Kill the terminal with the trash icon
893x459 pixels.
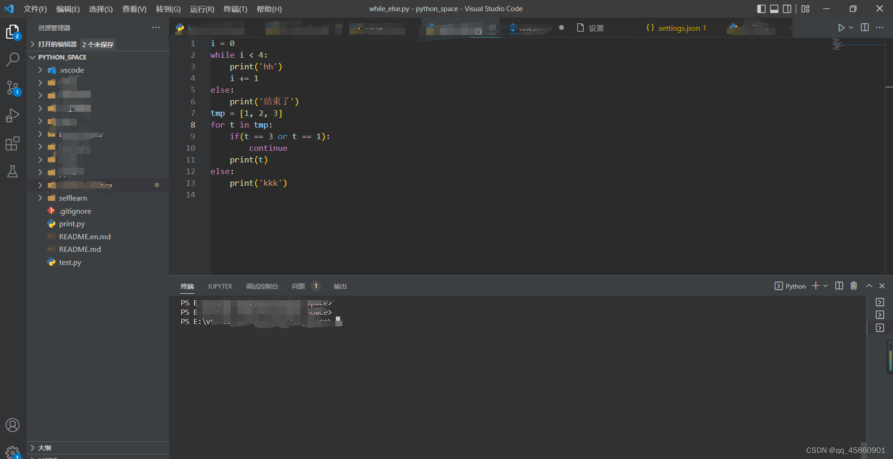tap(853, 286)
